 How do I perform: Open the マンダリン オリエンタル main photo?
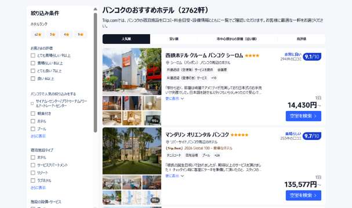click(x=132, y=151)
